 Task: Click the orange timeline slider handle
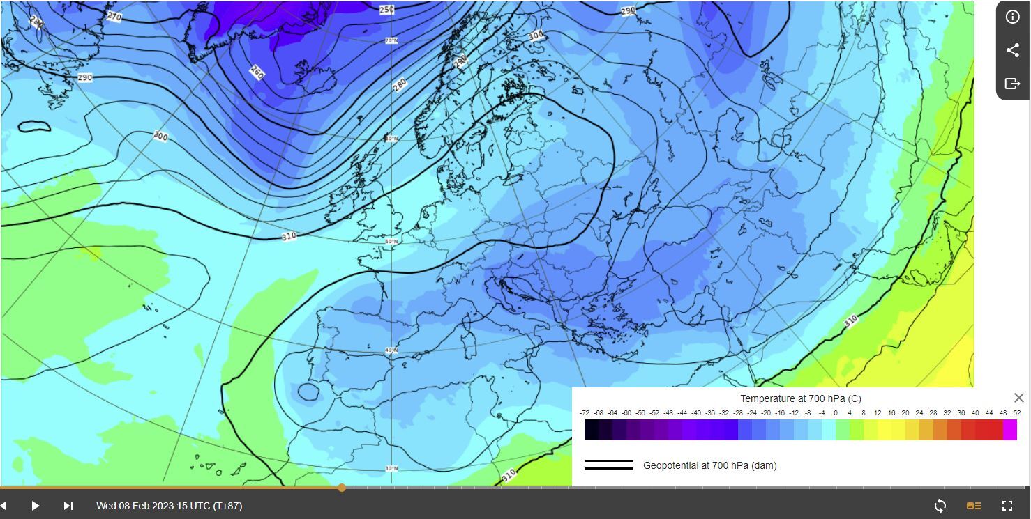[342, 488]
